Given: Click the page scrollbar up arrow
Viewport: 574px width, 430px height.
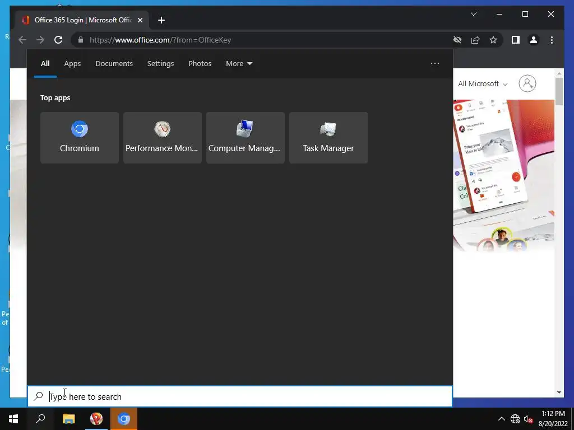Looking at the screenshot, I should [559, 73].
